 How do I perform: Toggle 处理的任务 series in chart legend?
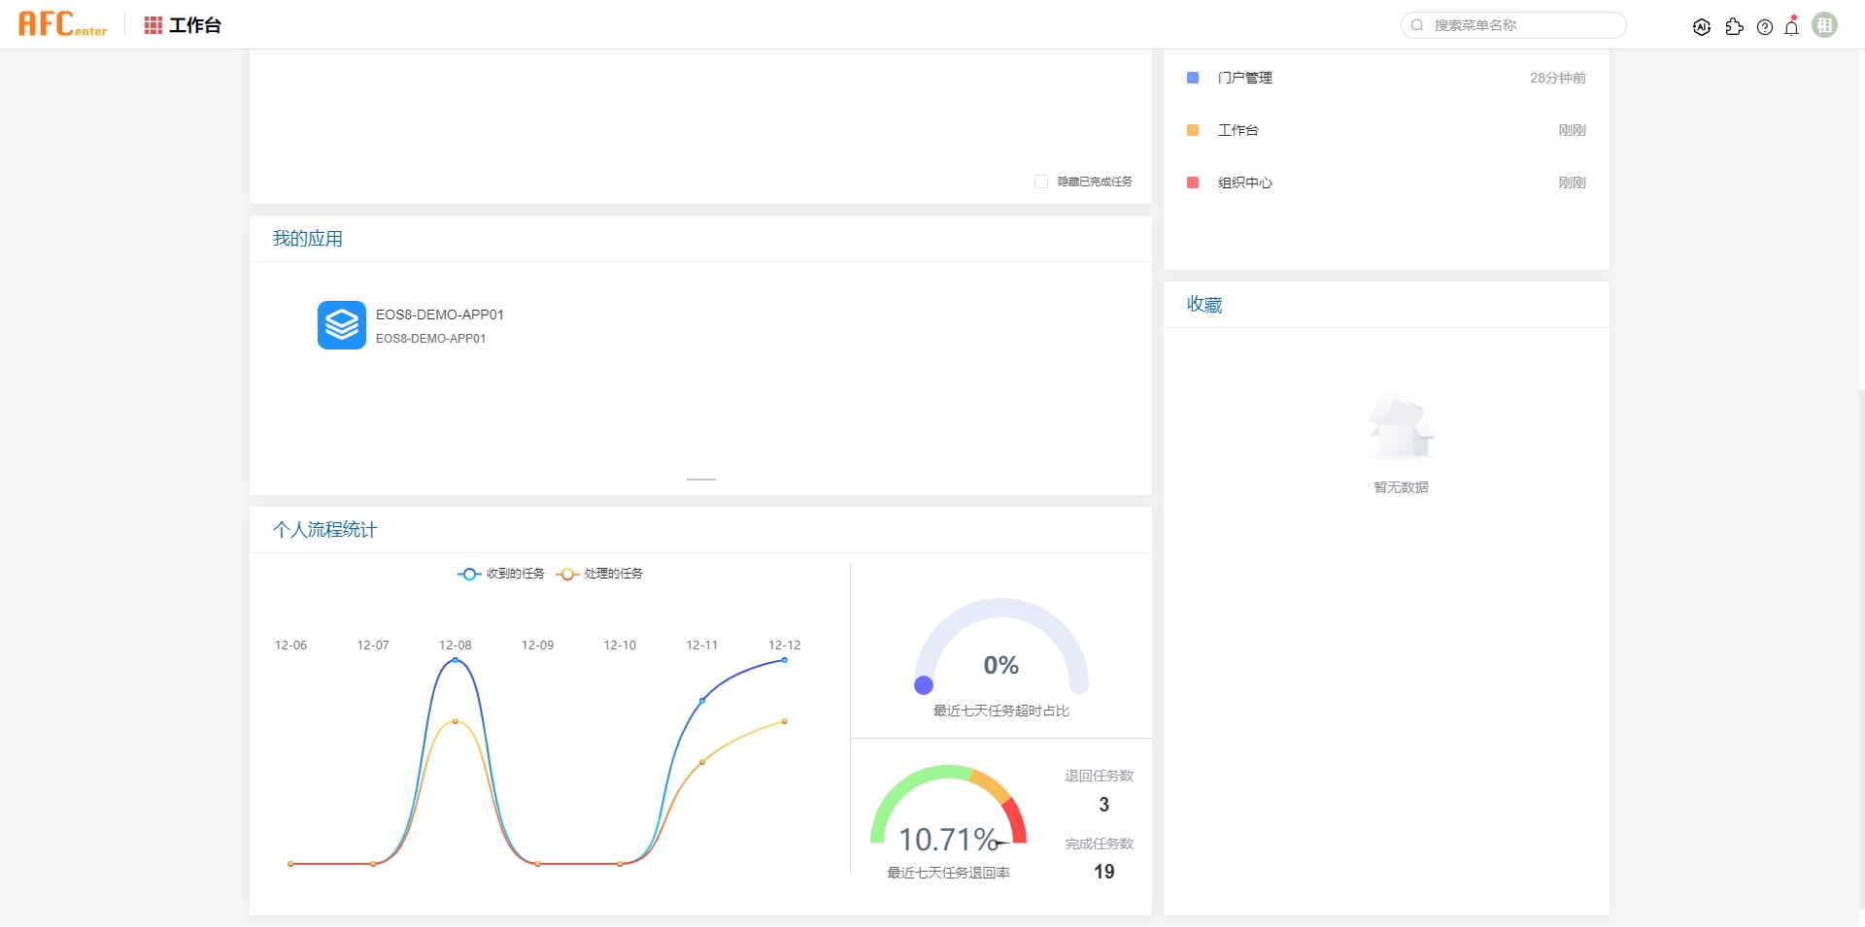tap(599, 574)
